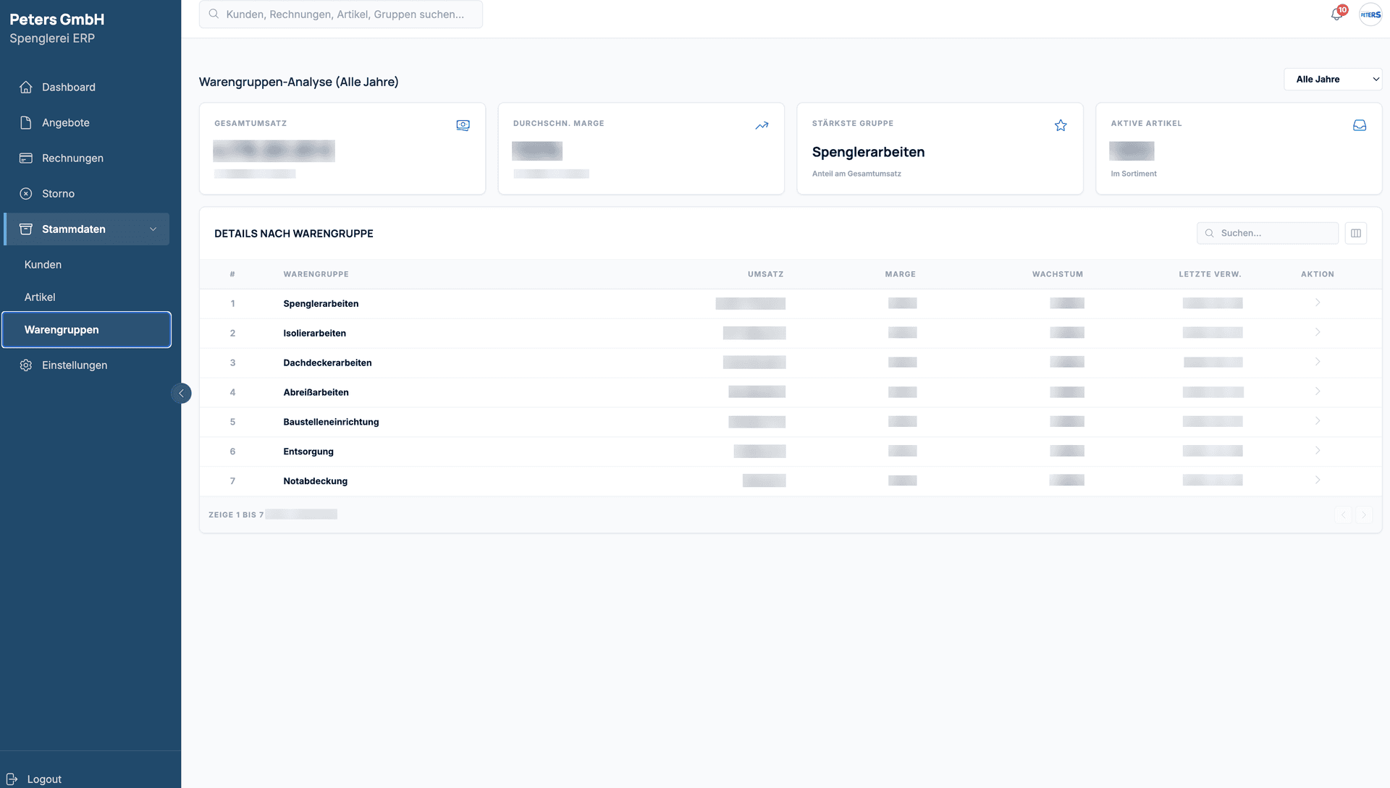Select the Abreißarbeiten row name
The image size is (1390, 788).
316,392
